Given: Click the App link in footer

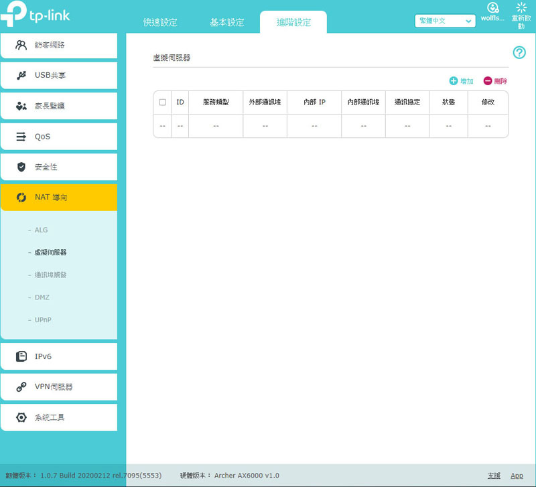Looking at the screenshot, I should pyautogui.click(x=517, y=476).
